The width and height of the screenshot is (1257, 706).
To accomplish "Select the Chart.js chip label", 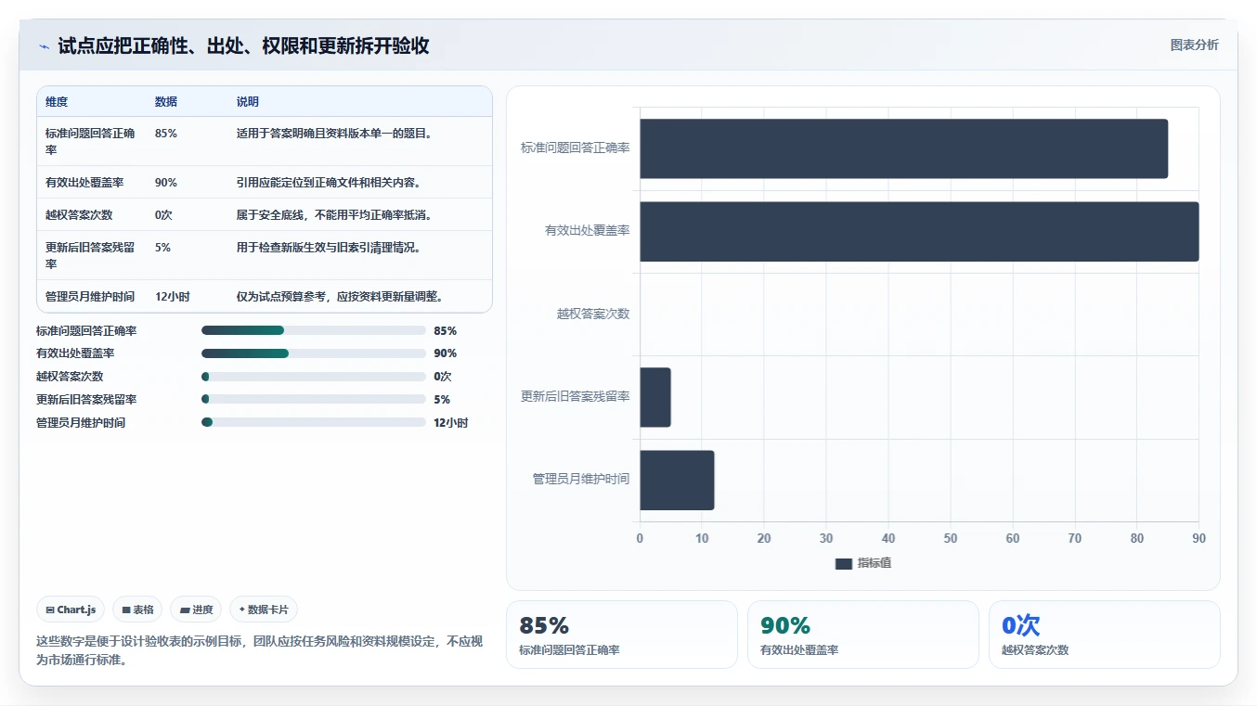I will 76,610.
